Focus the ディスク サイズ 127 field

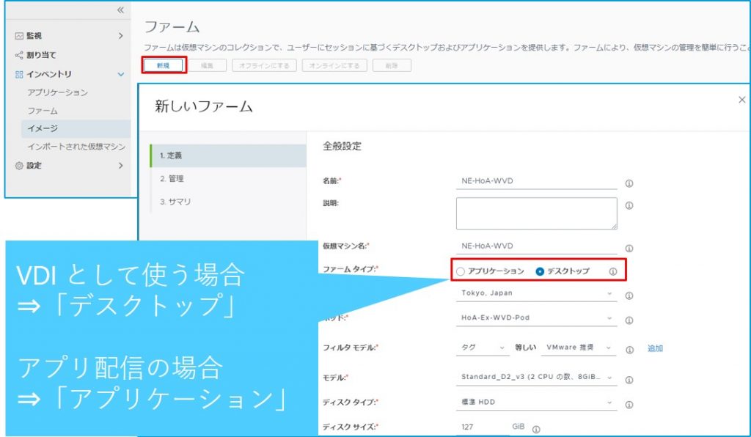483,427
